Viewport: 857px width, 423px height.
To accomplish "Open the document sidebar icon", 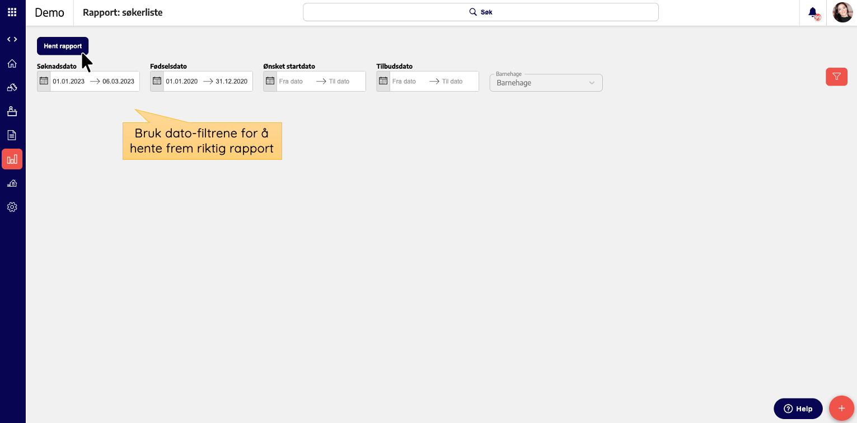I will 12,135.
